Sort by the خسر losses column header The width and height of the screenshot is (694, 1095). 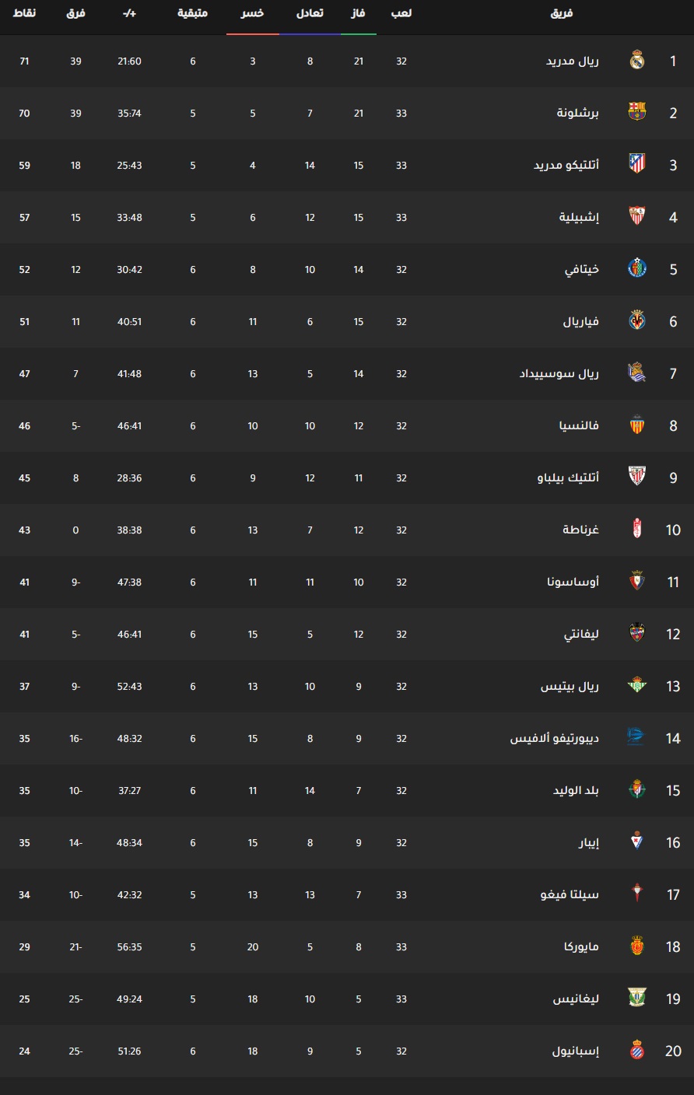point(252,14)
